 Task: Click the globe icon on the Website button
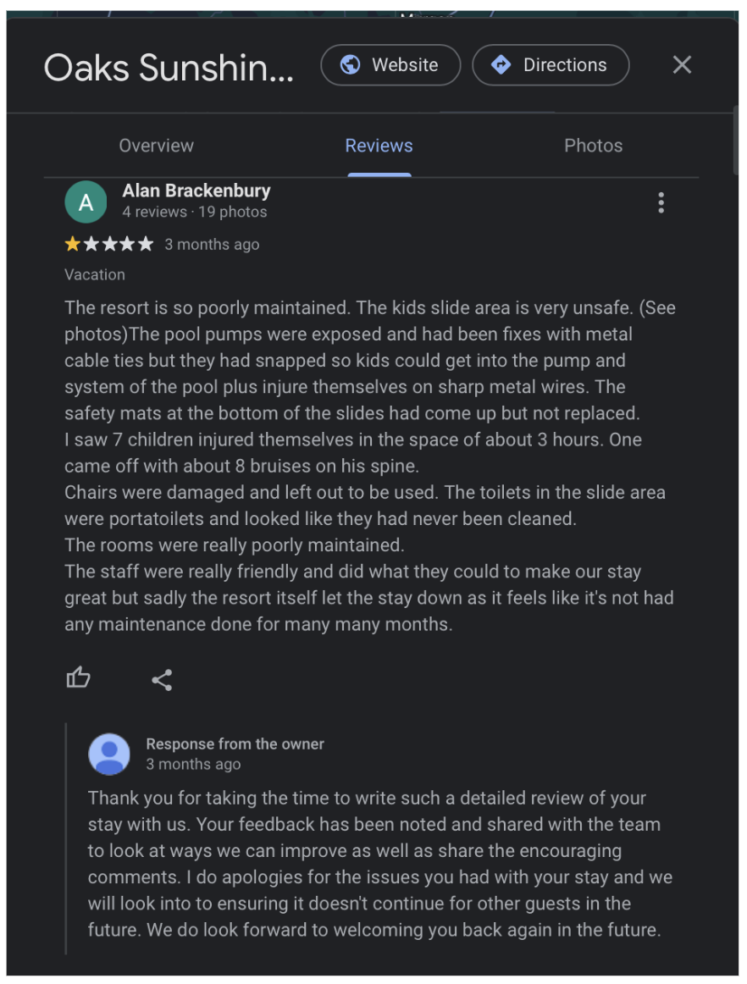(x=349, y=64)
